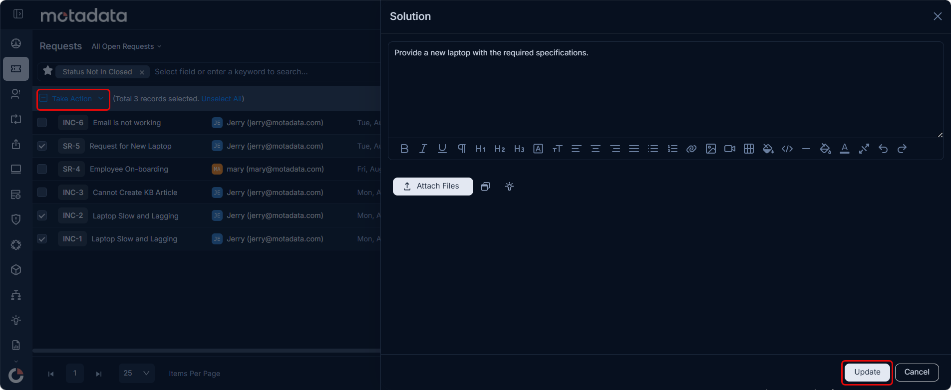Check the INC-3 Cannot Create KB Article checkbox
Image resolution: width=951 pixels, height=390 pixels.
[x=42, y=193]
